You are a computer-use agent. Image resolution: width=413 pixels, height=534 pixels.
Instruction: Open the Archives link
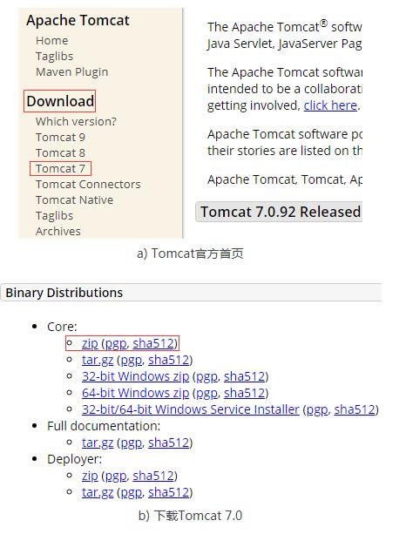pyautogui.click(x=58, y=231)
